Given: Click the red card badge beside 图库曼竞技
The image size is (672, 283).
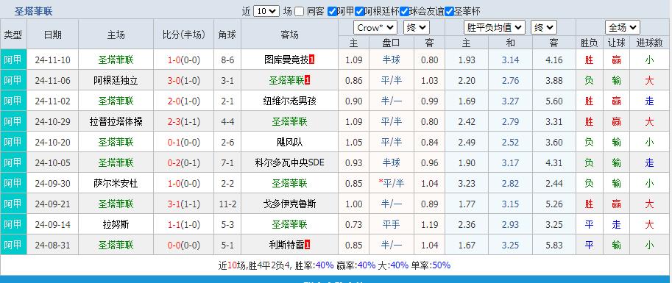Looking at the screenshot, I should click(x=311, y=60).
